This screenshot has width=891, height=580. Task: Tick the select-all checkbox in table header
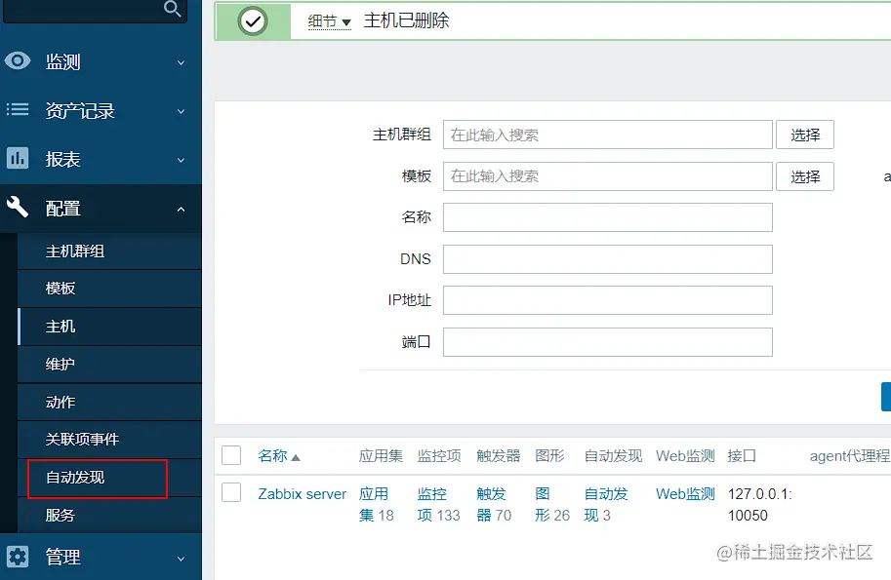[x=231, y=455]
